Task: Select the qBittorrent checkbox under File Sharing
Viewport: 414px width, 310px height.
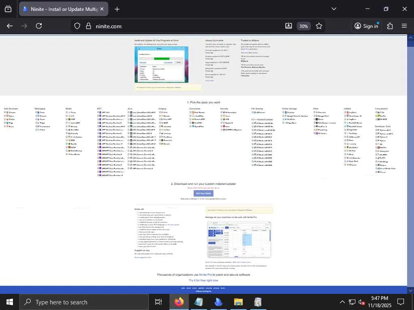Action: pyautogui.click(x=253, y=112)
